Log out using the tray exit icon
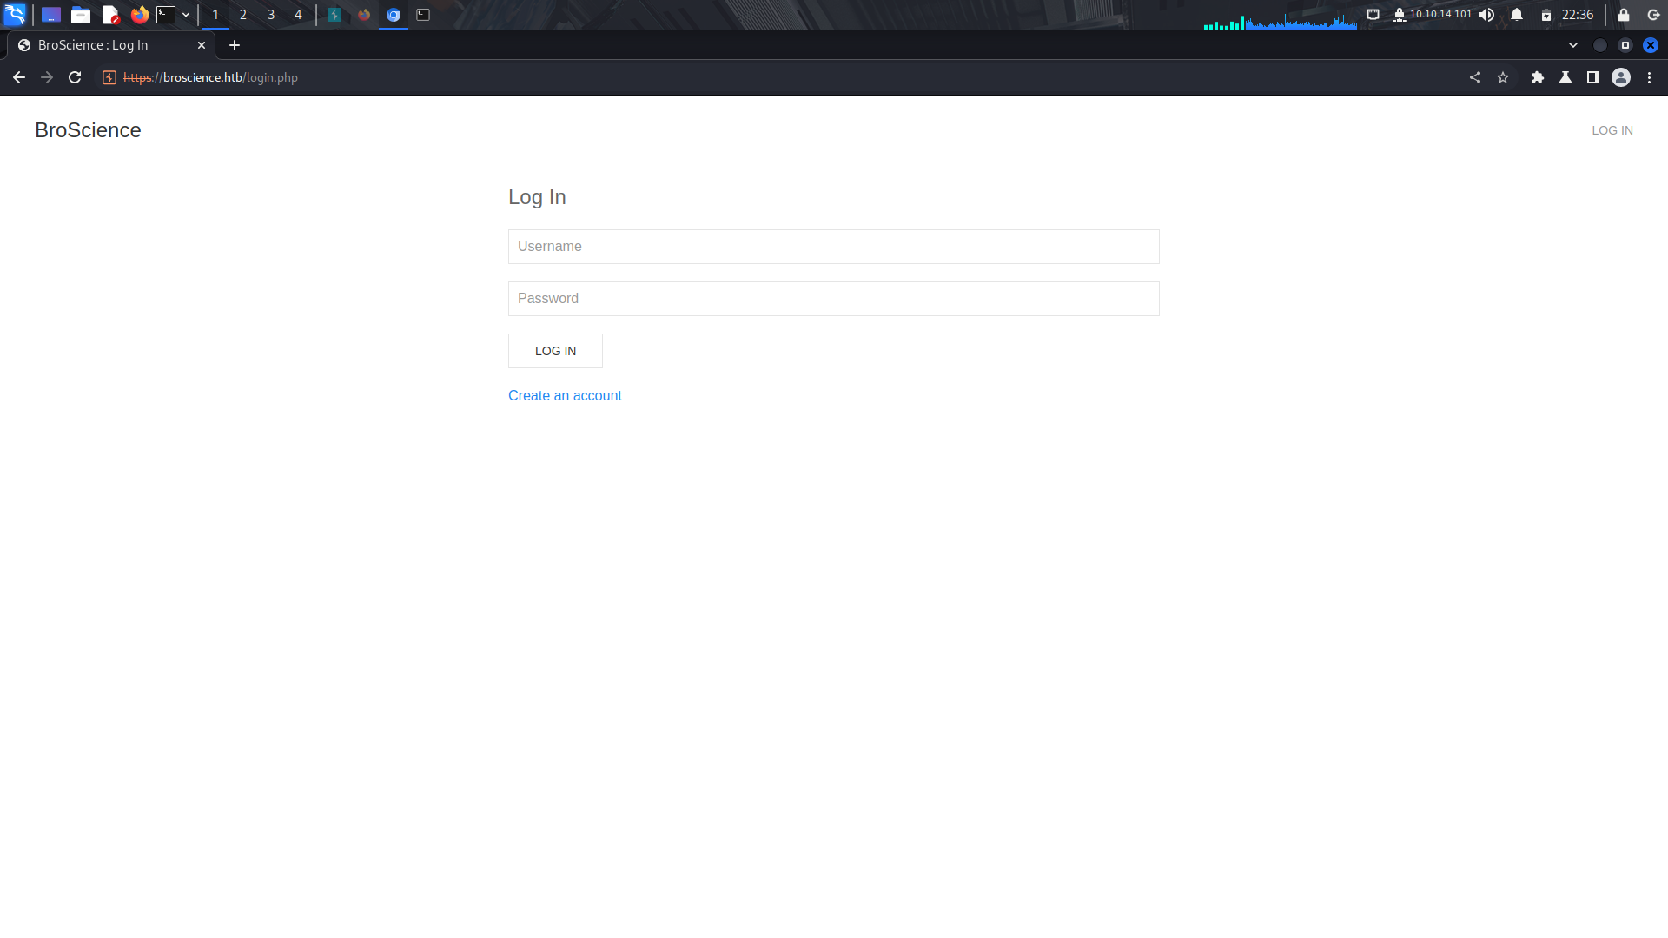 [1650, 15]
